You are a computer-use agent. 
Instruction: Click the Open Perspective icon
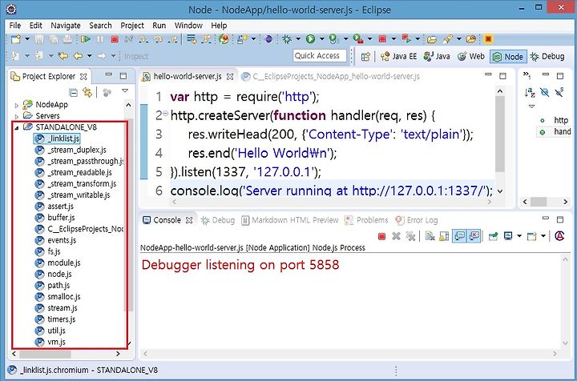365,57
